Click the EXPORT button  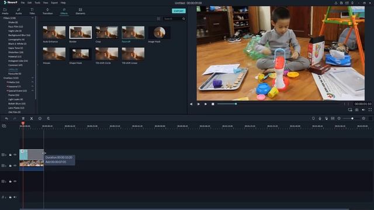click(x=179, y=11)
